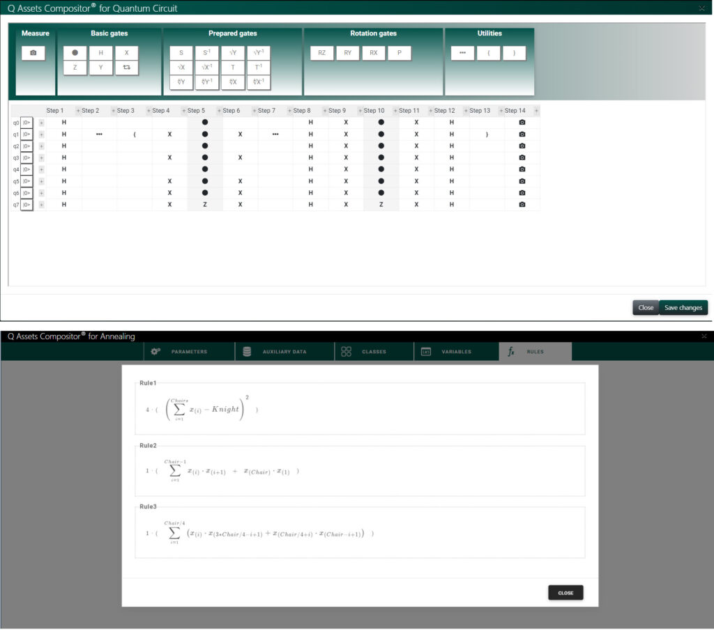Choose the RZ rotation gate
This screenshot has height=643, width=714.
(x=321, y=53)
